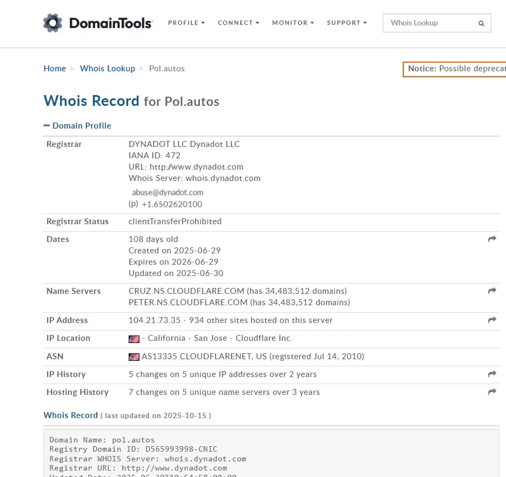
Task: Click the 'Expires on 2026-06-29' date text
Action: 174,261
